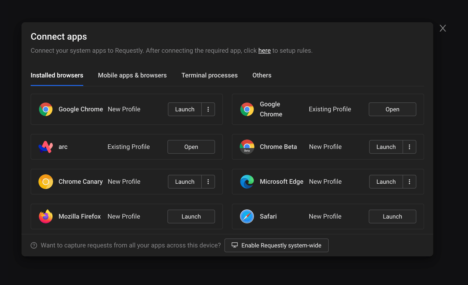468x285 pixels.
Task: Launch Chrome Canary
Action: pos(185,182)
